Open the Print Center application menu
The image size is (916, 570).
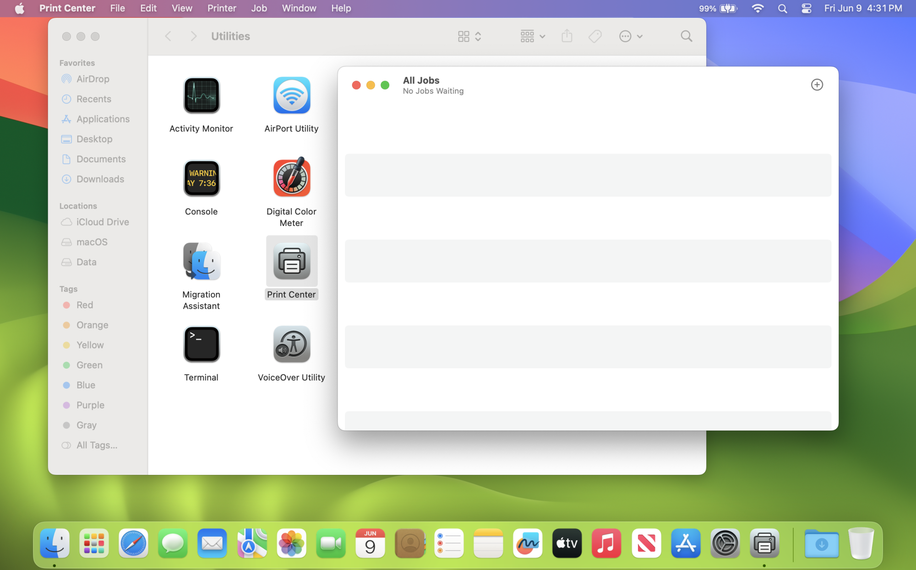click(67, 8)
